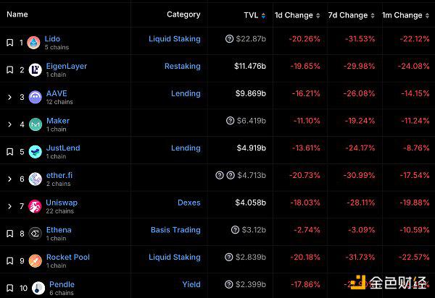Sort by 1m Change arrows
This screenshot has width=435, height=298.
tap(427, 15)
